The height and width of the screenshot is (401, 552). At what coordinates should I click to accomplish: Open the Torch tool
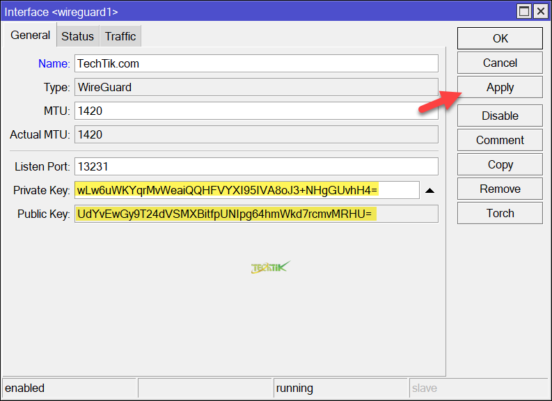click(x=500, y=213)
